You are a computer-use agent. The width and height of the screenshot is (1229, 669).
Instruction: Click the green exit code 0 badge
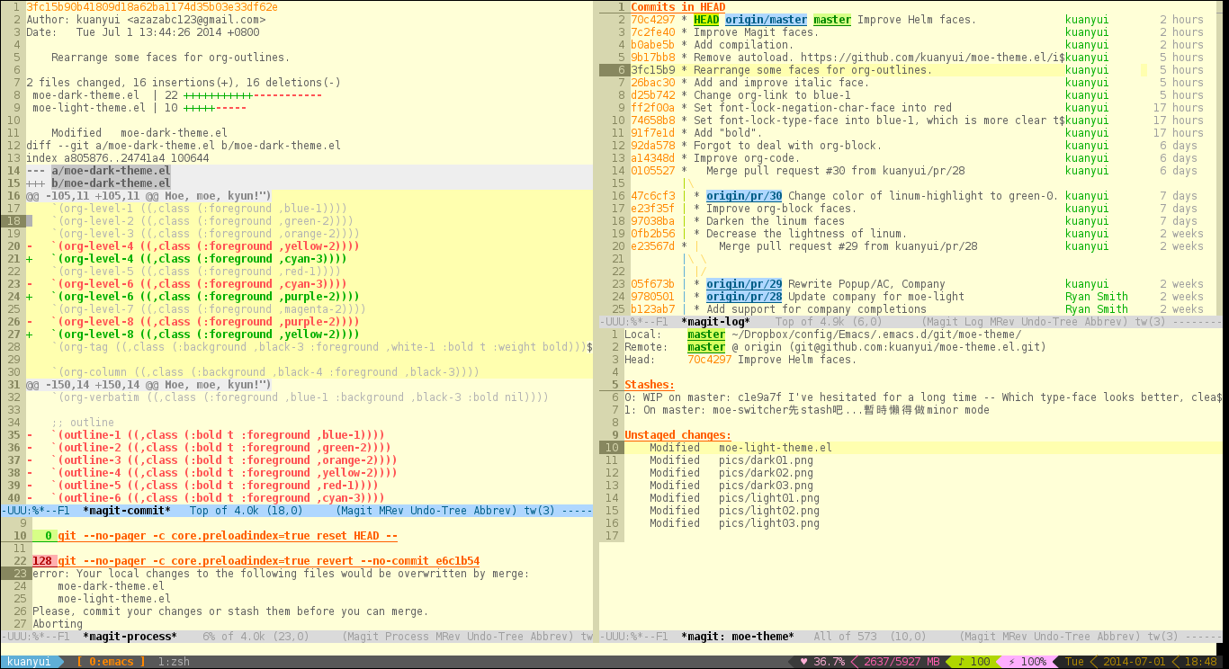tap(43, 536)
